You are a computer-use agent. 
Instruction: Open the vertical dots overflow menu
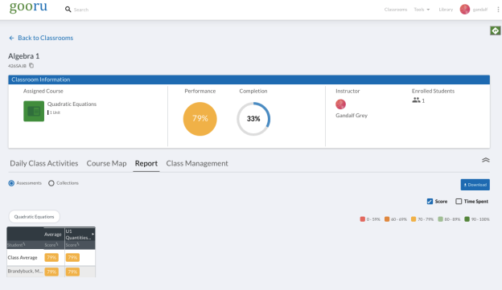498,10
